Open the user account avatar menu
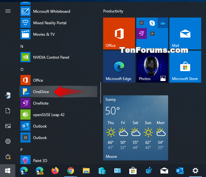The image size is (206, 177). coord(8,95)
